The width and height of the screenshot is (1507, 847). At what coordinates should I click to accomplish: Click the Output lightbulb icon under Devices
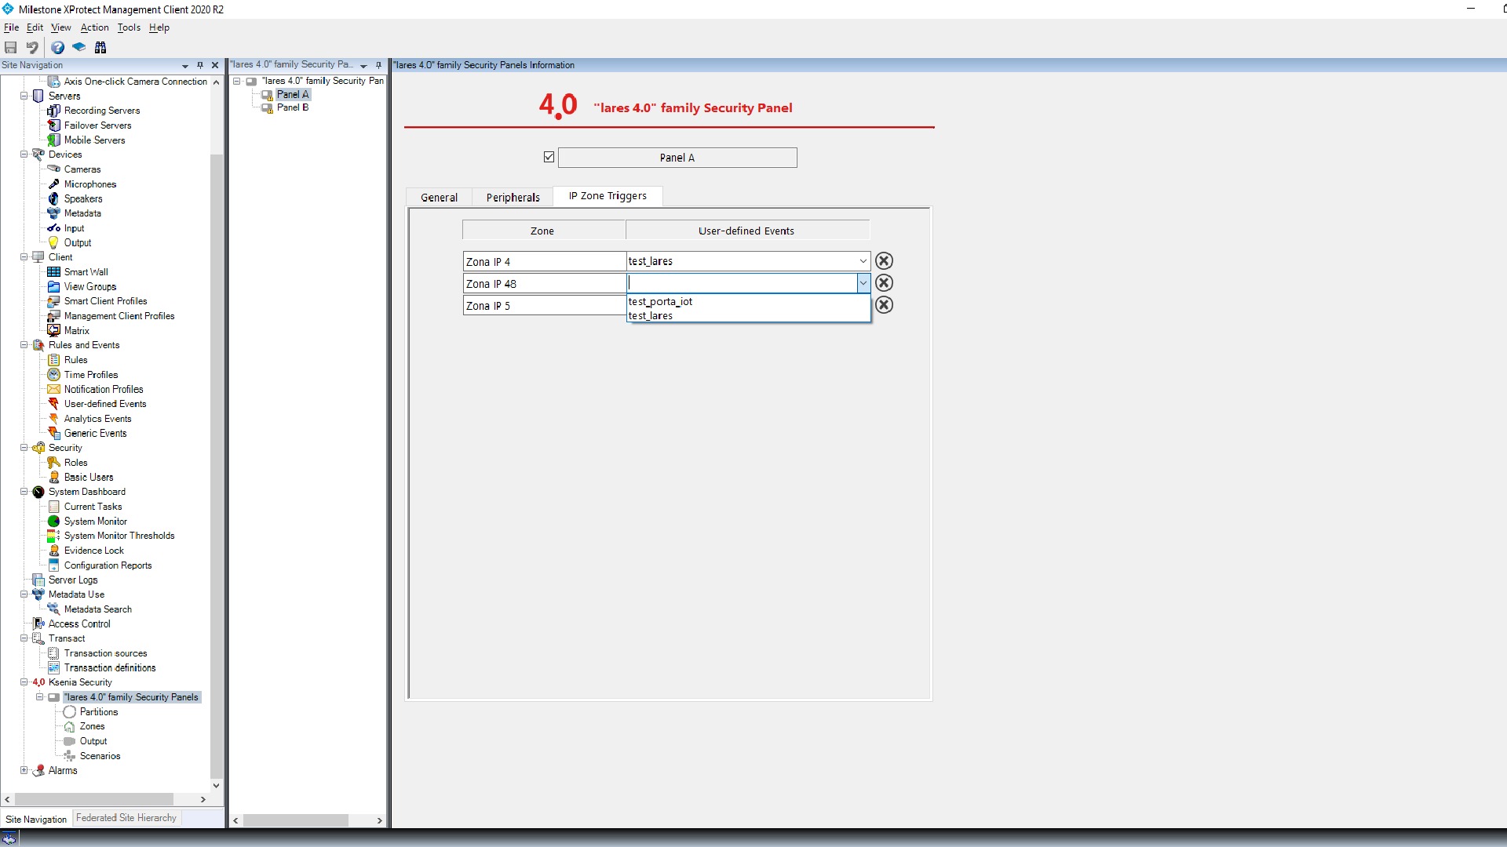pyautogui.click(x=53, y=243)
